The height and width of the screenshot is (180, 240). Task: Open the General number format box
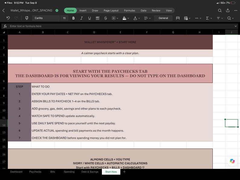point(163,18)
